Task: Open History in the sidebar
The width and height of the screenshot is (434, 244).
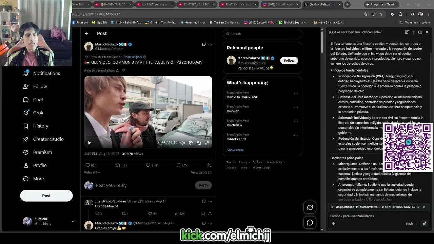Action: tap(36, 126)
